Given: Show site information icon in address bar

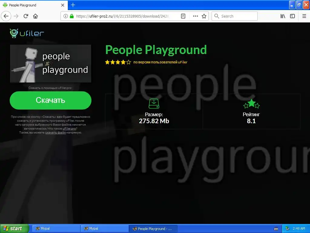Looking at the screenshot, I should [66, 16].
